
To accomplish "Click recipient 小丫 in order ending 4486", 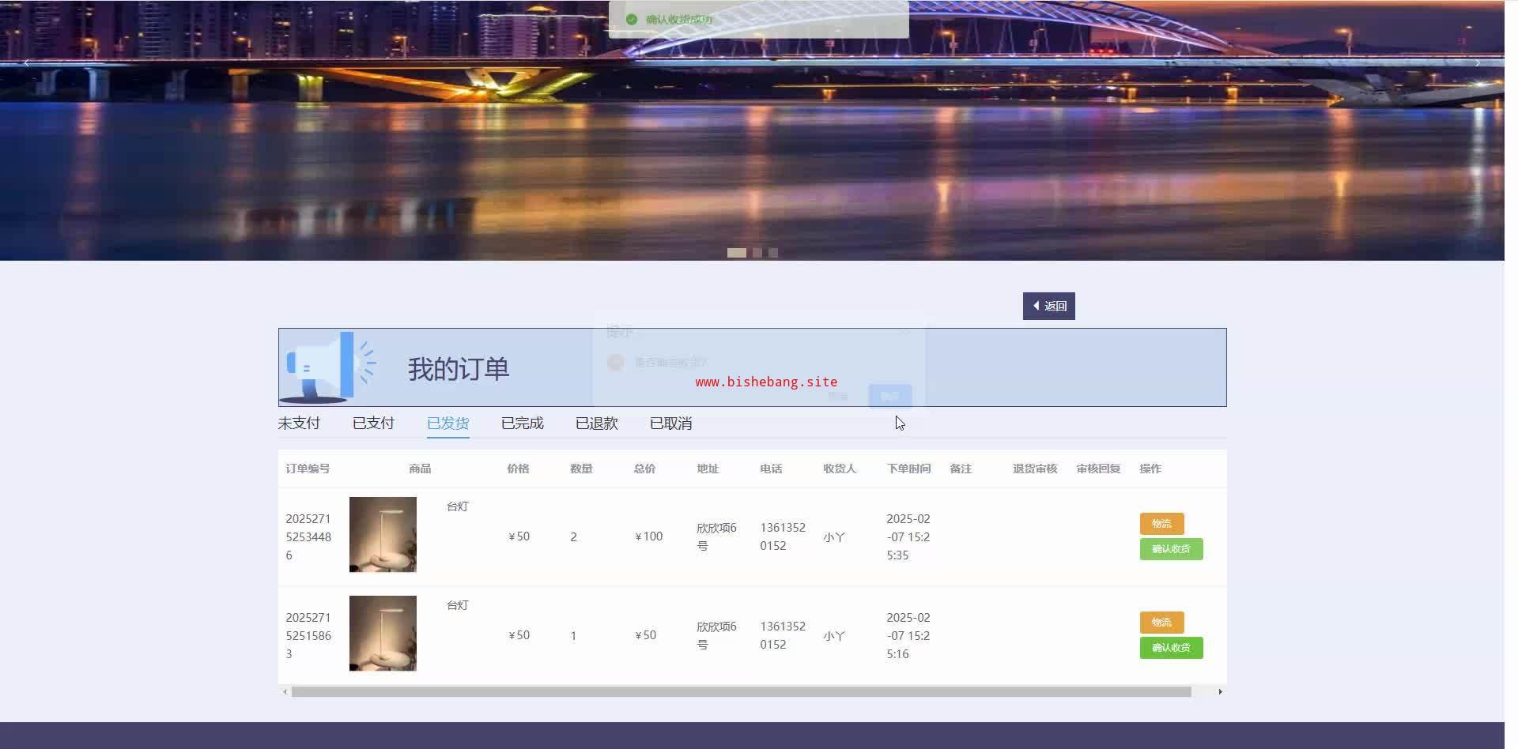I will click(834, 537).
